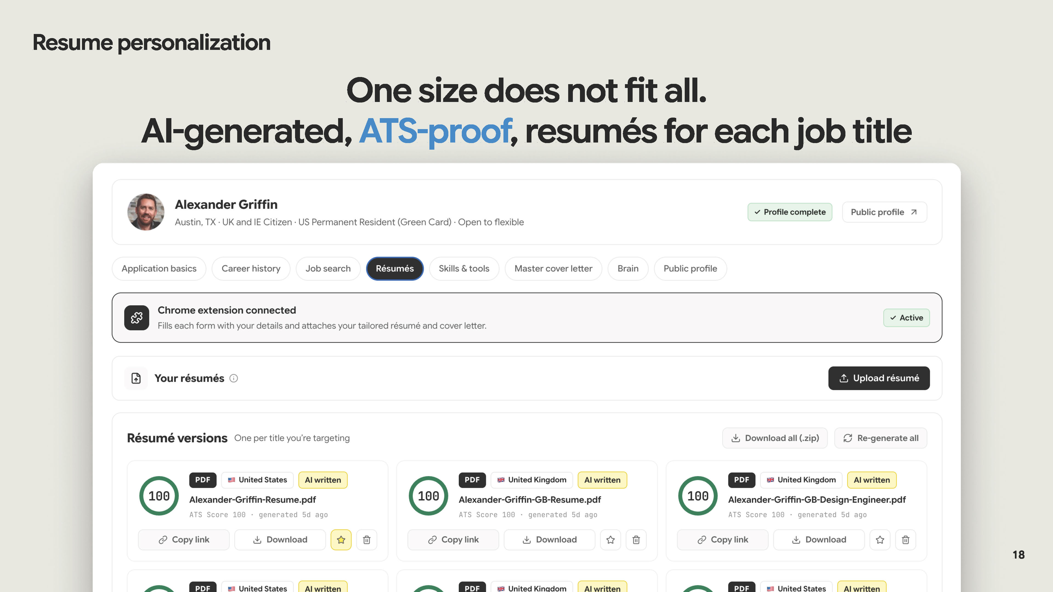Click ATS score ring of Alexander-Griffin-GB-Resume.pdf
Image resolution: width=1053 pixels, height=592 pixels.
coord(428,496)
